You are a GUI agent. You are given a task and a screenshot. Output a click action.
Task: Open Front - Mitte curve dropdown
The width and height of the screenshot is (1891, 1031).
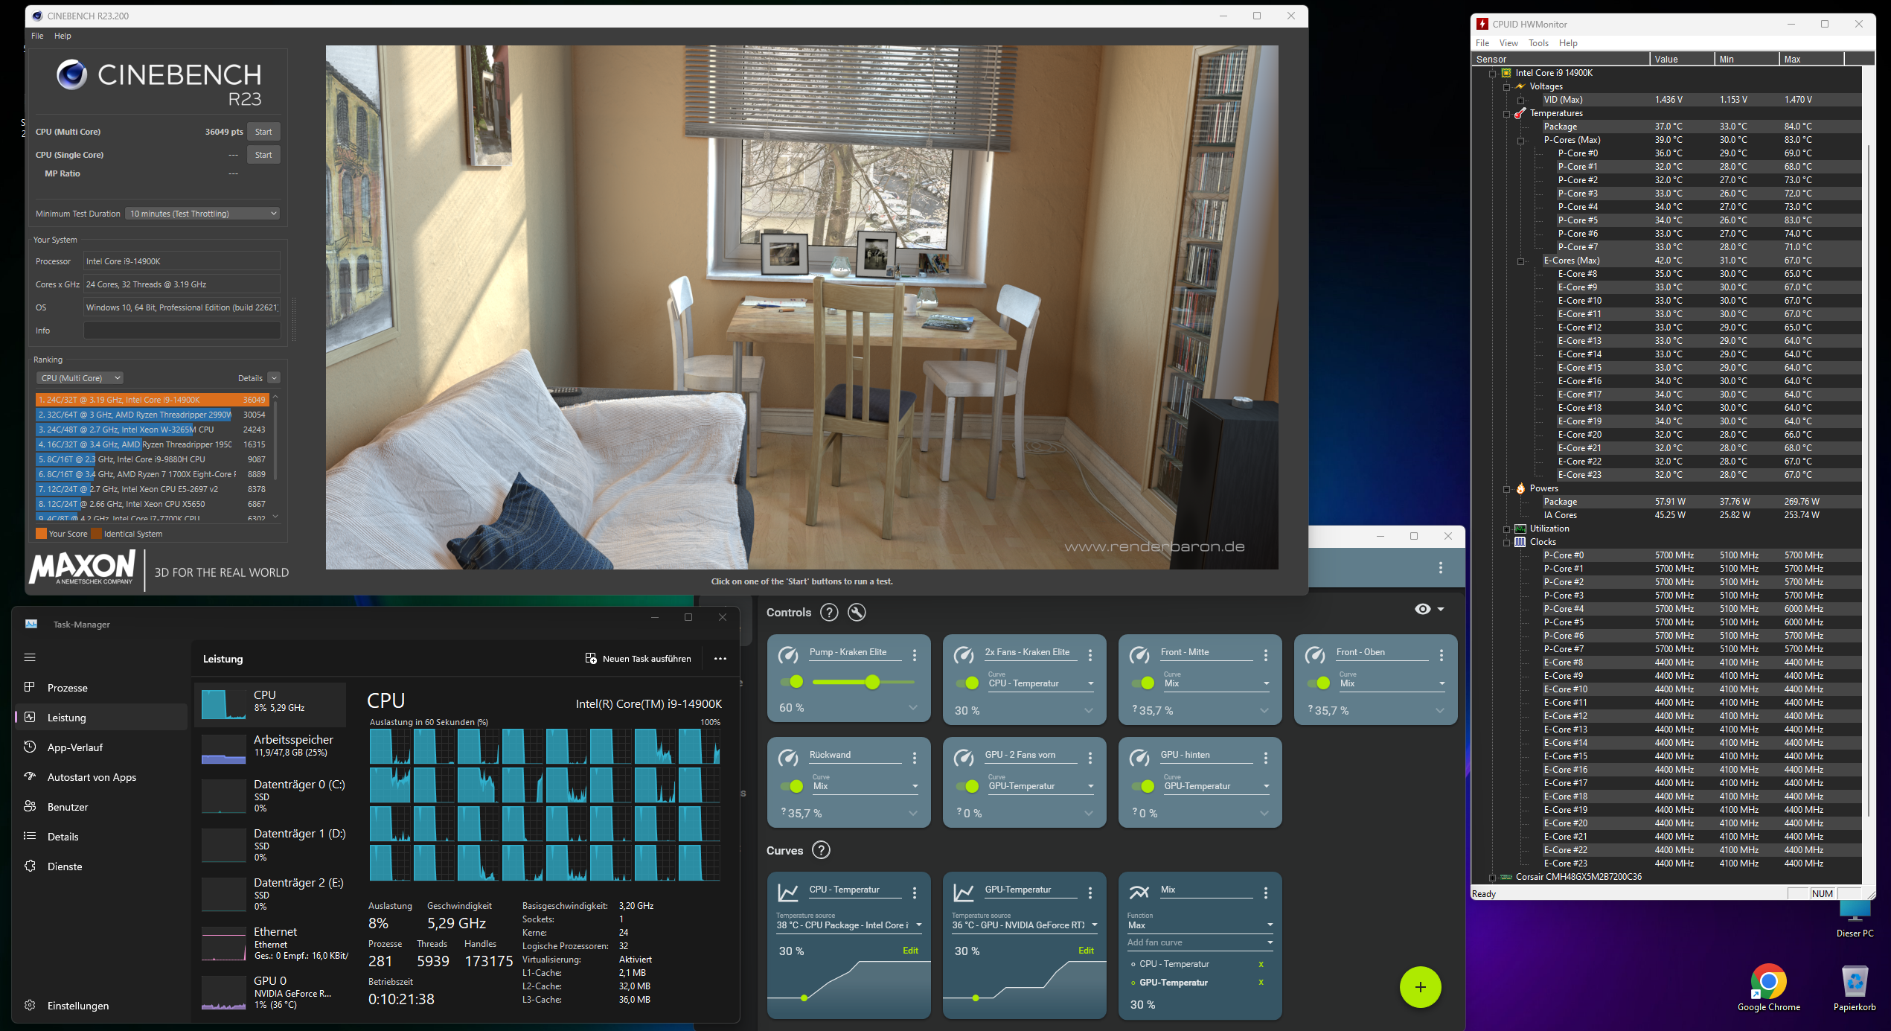[x=1265, y=683]
